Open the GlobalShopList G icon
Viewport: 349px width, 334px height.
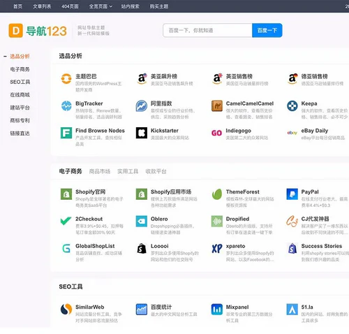click(66, 248)
